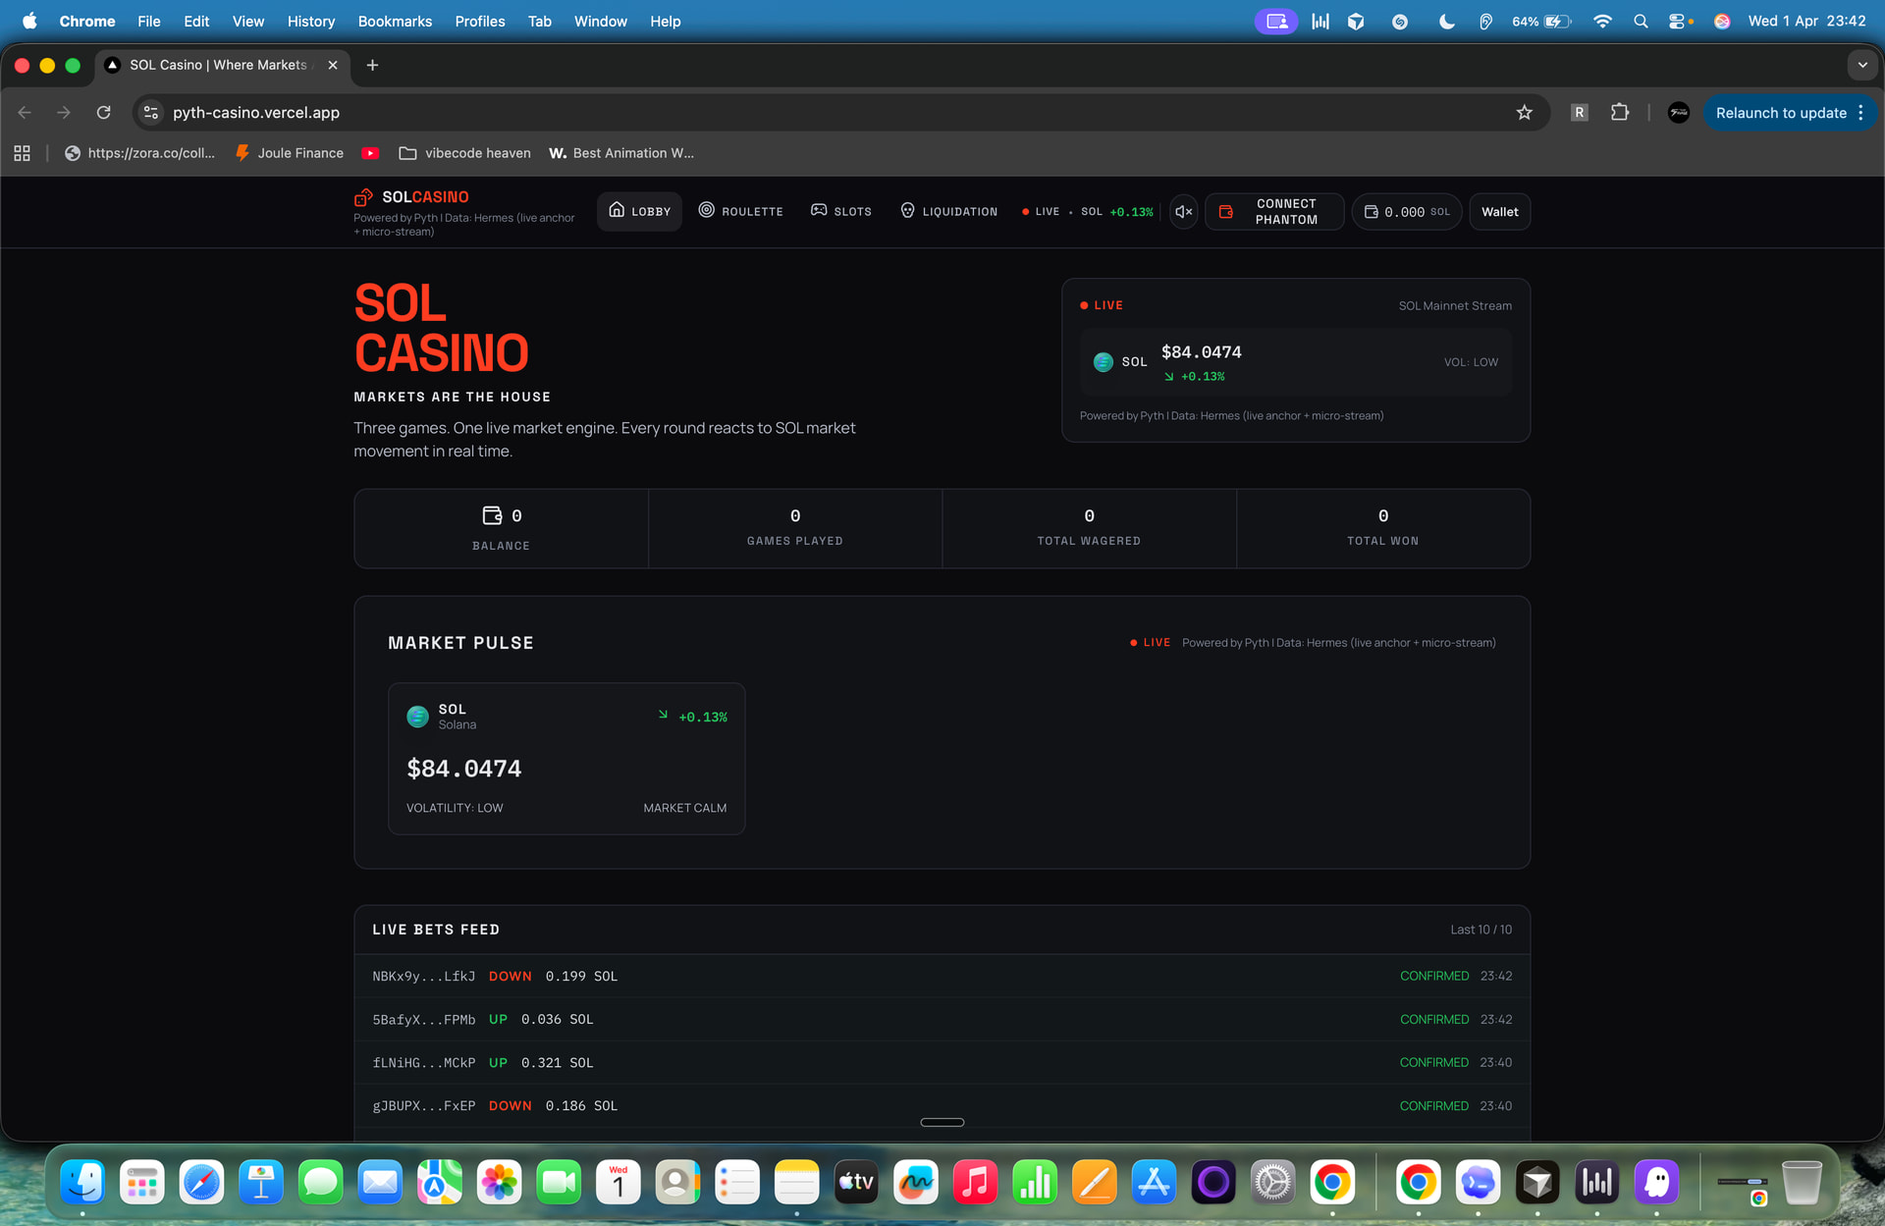The image size is (1885, 1226).
Task: Click the Total Wagered stat
Action: pos(1089,528)
